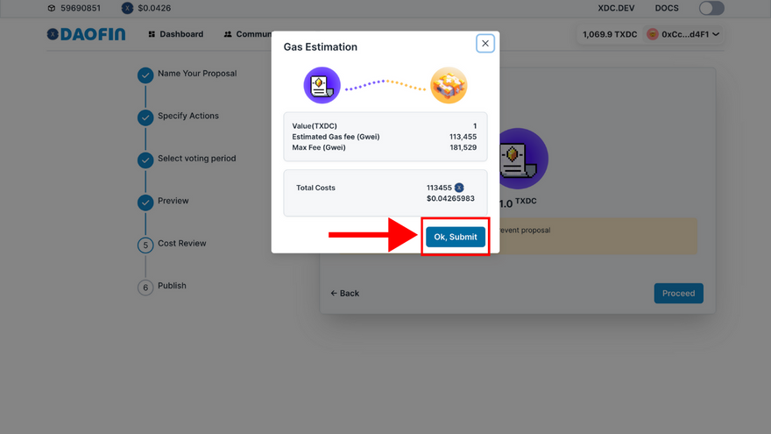The image size is (771, 434).
Task: Click the Ok, Submit button
Action: [x=456, y=237]
